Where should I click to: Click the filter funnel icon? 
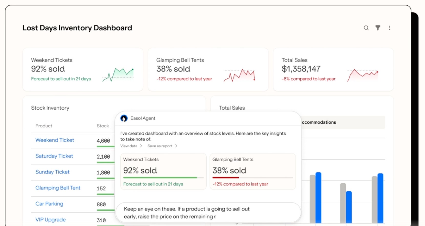click(378, 28)
